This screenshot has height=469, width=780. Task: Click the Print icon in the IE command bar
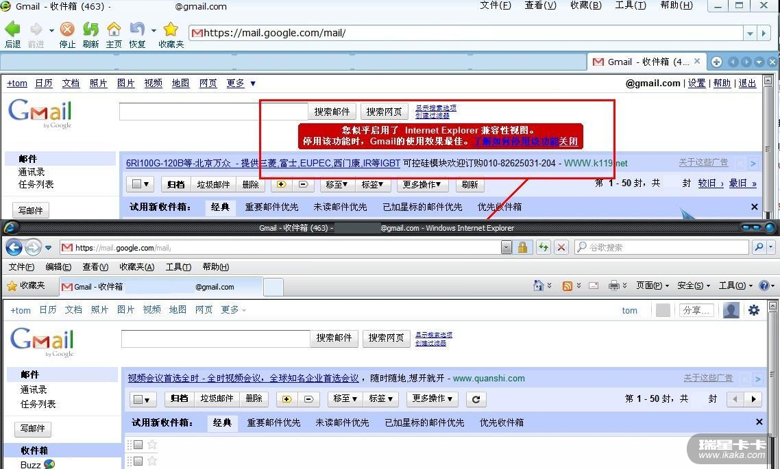click(614, 286)
